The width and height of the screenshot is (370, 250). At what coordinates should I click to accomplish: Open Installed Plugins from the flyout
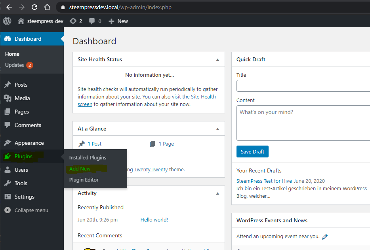88,157
